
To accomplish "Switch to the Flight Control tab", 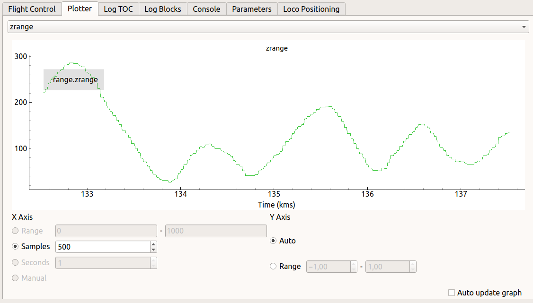I will [32, 9].
